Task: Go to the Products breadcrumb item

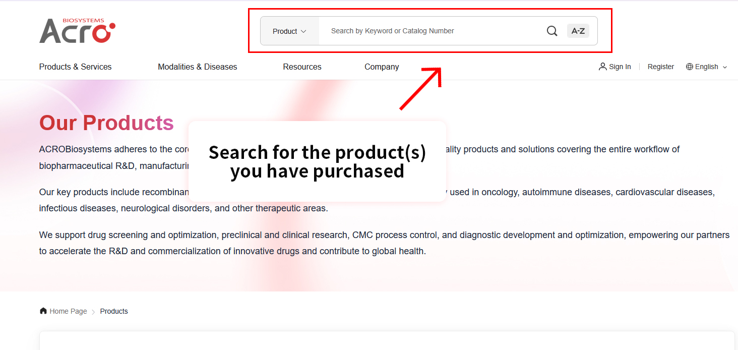Action: (114, 311)
